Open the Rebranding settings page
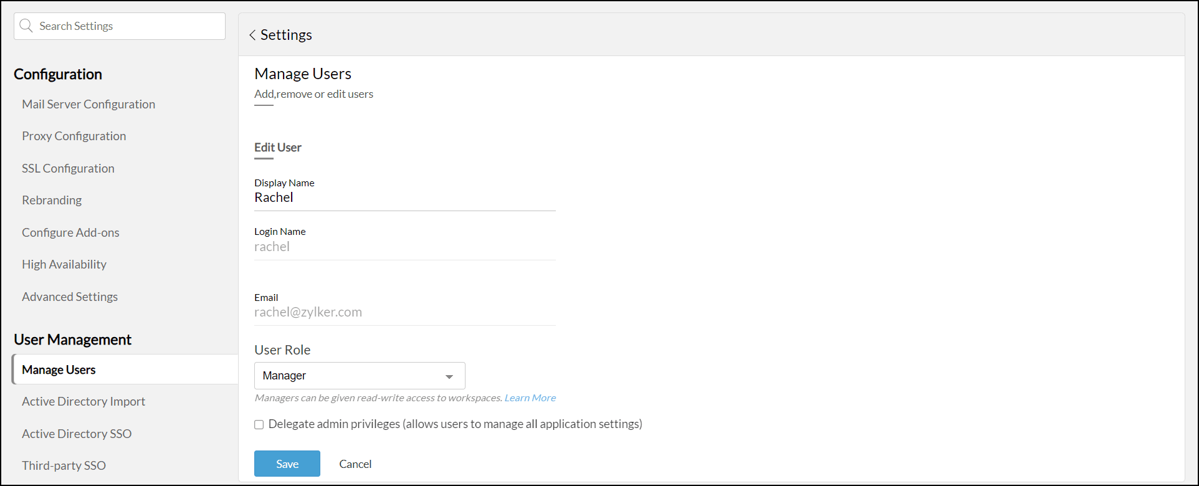Image resolution: width=1199 pixels, height=486 pixels. [52, 200]
